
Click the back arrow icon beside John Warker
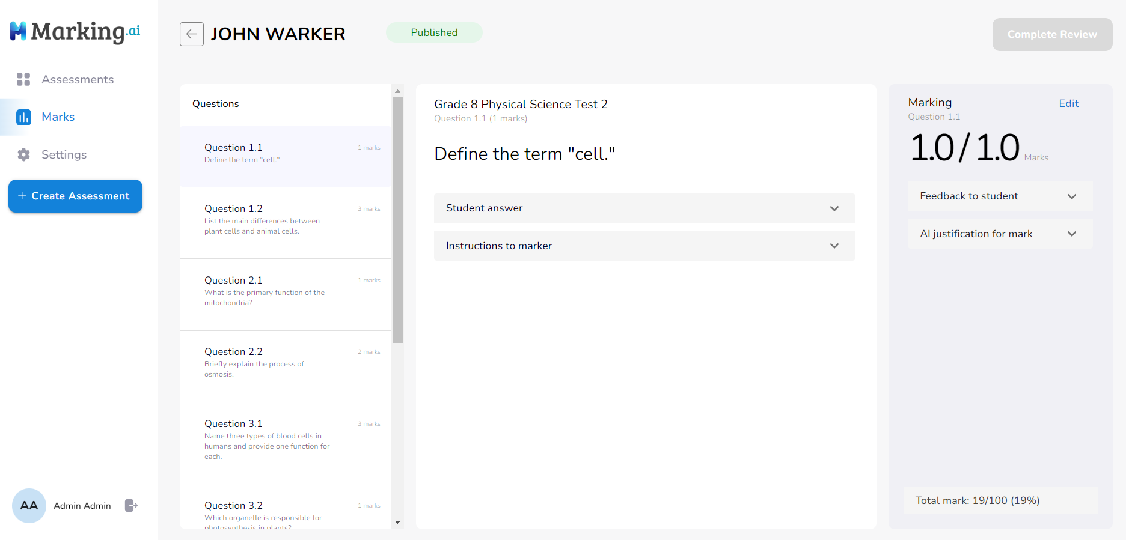point(191,34)
